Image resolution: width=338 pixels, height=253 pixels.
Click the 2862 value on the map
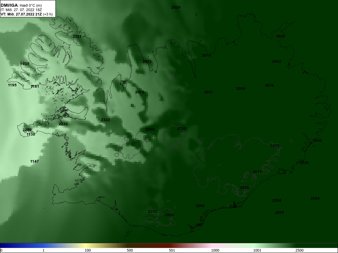point(169,215)
